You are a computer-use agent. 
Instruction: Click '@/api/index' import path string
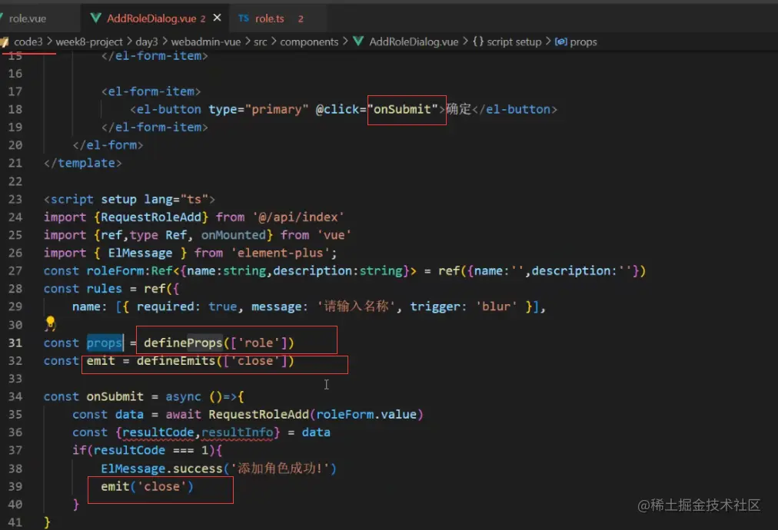[299, 217]
